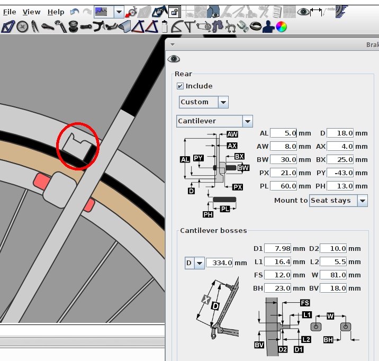379x361 pixels.
Task: Open the Help menu
Action: tap(56, 12)
